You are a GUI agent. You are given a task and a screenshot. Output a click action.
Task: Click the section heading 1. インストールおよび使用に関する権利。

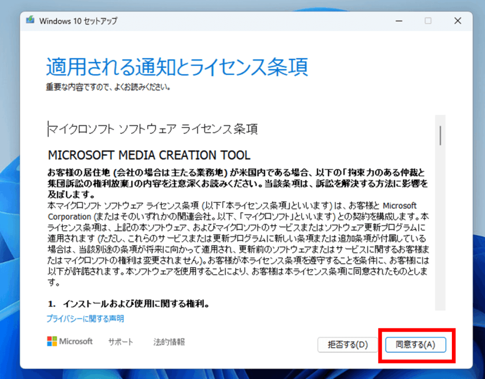click(x=129, y=304)
